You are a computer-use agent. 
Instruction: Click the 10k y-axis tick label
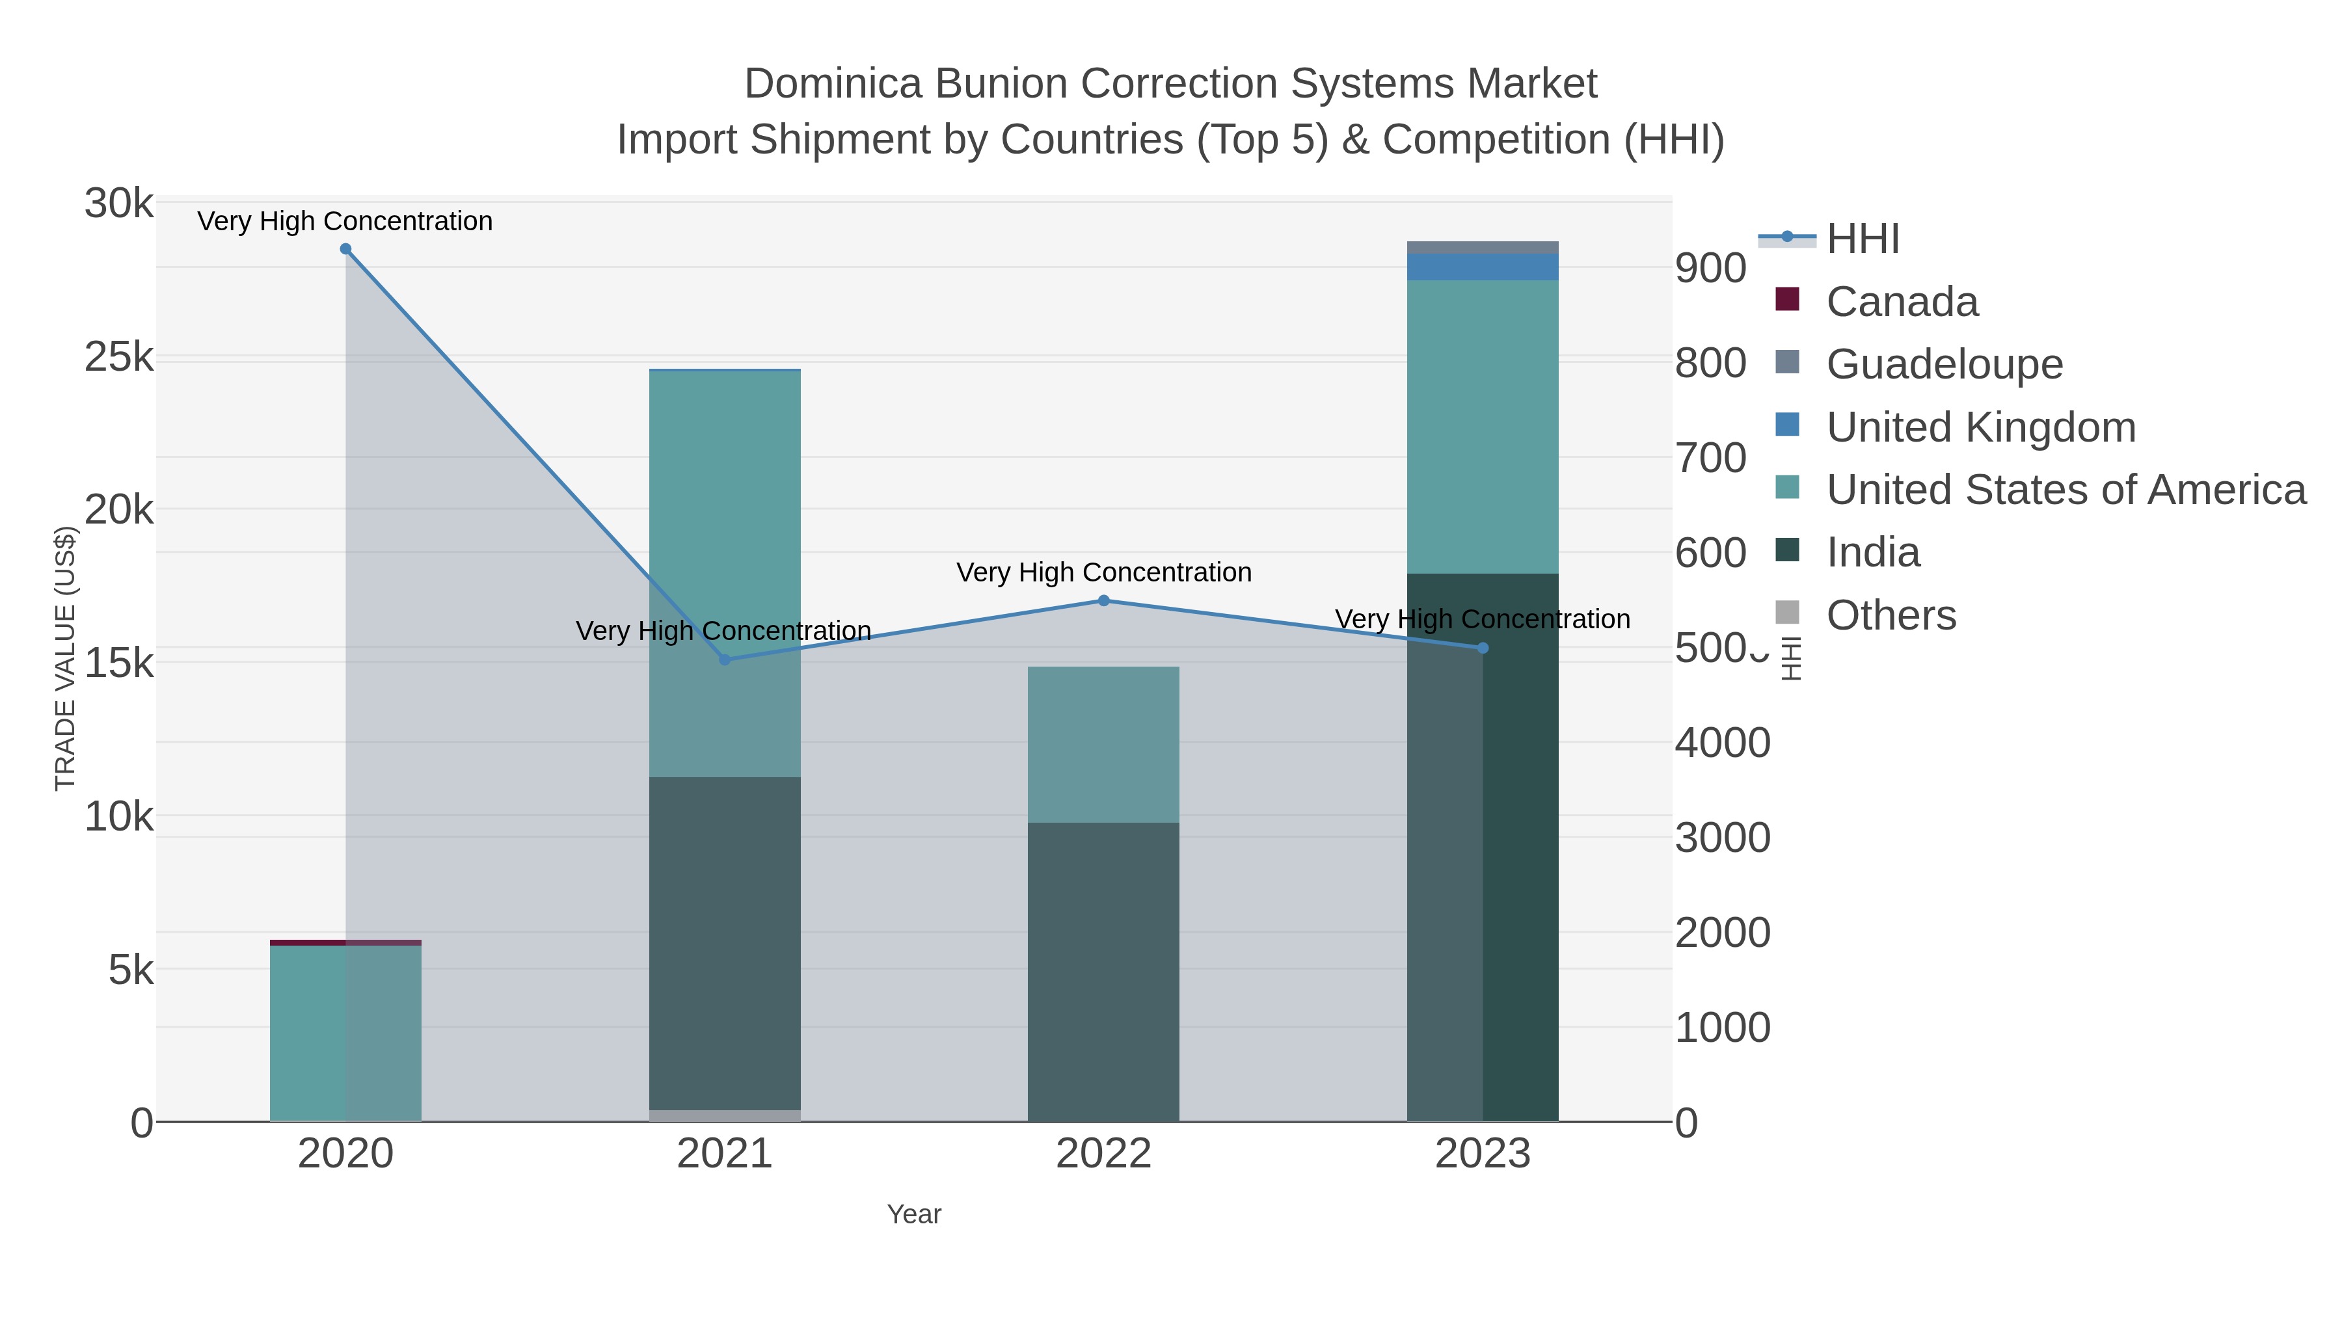coord(119,816)
